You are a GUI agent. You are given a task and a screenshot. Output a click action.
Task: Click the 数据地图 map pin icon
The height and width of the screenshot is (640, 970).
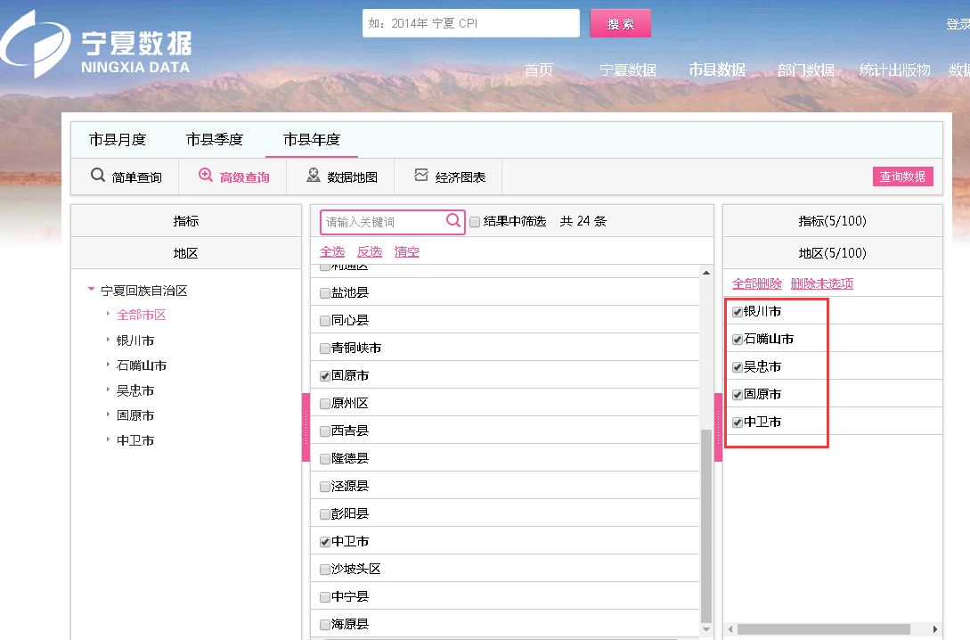[314, 176]
